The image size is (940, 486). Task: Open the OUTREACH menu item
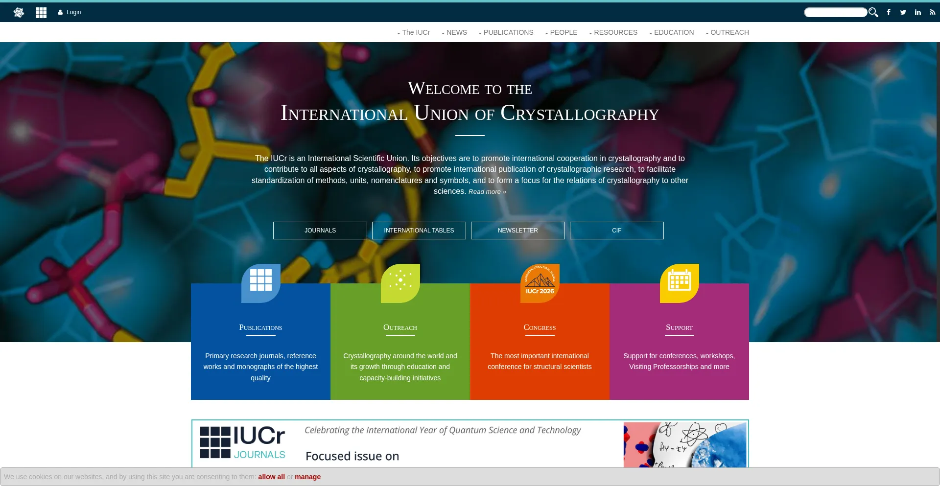(x=728, y=32)
